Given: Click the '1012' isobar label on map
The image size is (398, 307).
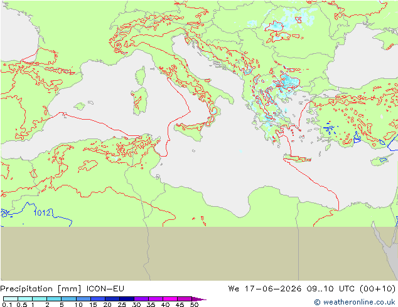Looking at the screenshot, I should [x=42, y=212].
